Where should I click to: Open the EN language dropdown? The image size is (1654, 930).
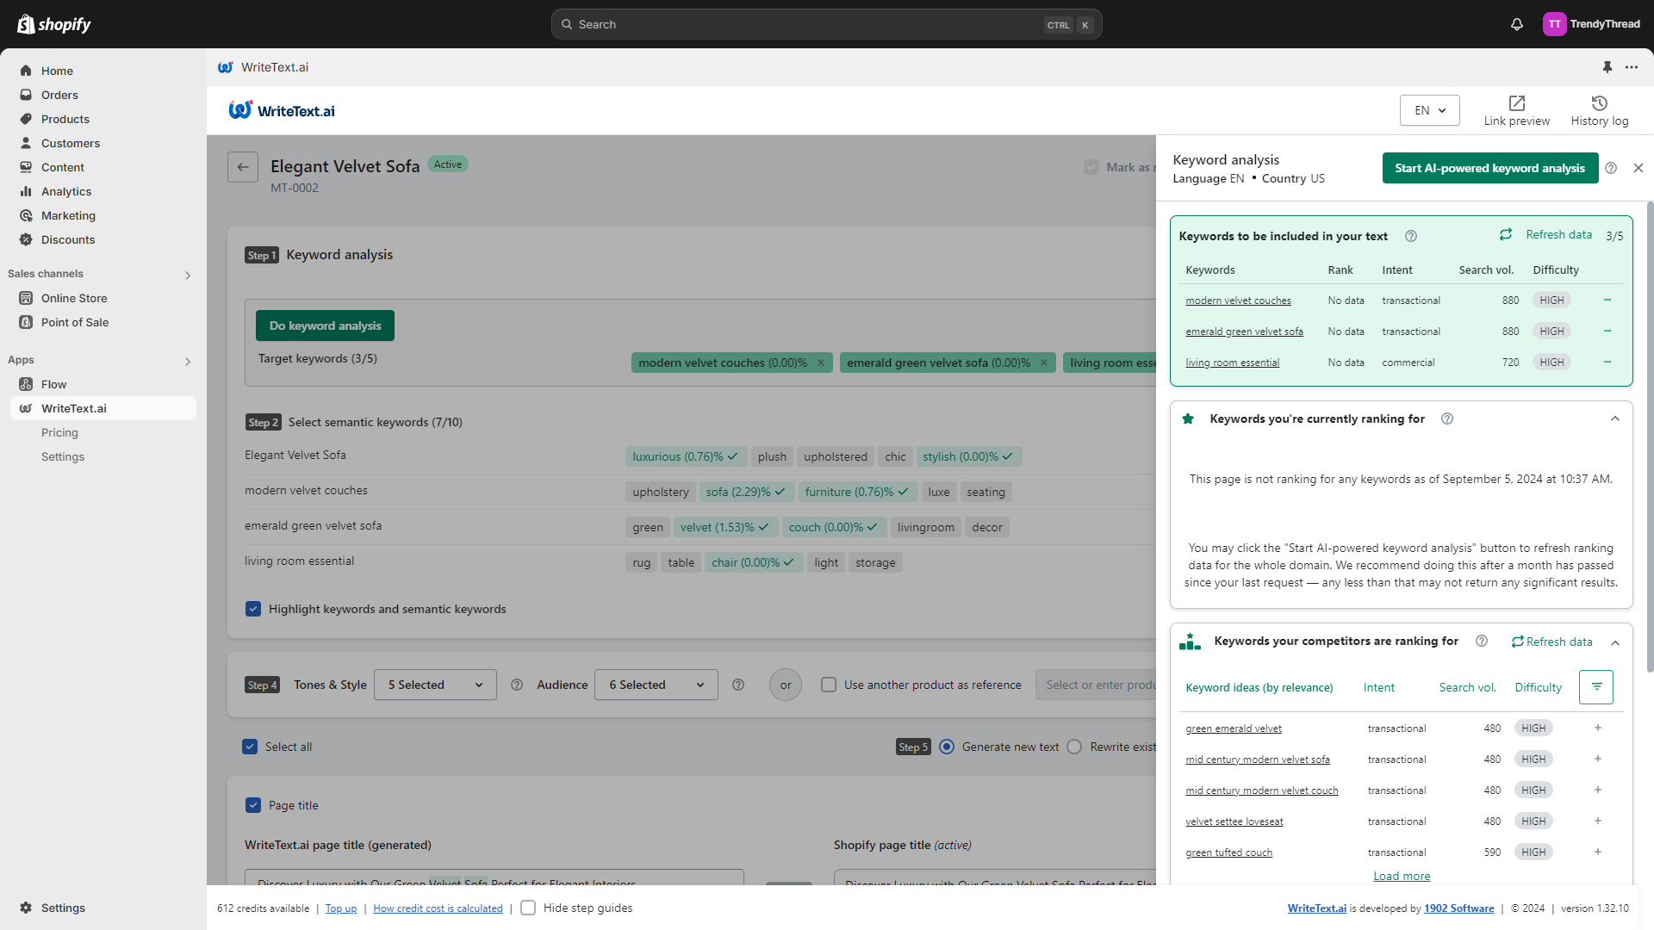[x=1430, y=110]
